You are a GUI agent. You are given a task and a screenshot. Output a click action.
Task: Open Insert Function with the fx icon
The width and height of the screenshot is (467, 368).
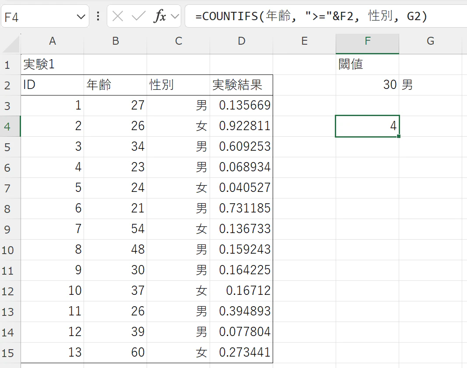[x=160, y=16]
